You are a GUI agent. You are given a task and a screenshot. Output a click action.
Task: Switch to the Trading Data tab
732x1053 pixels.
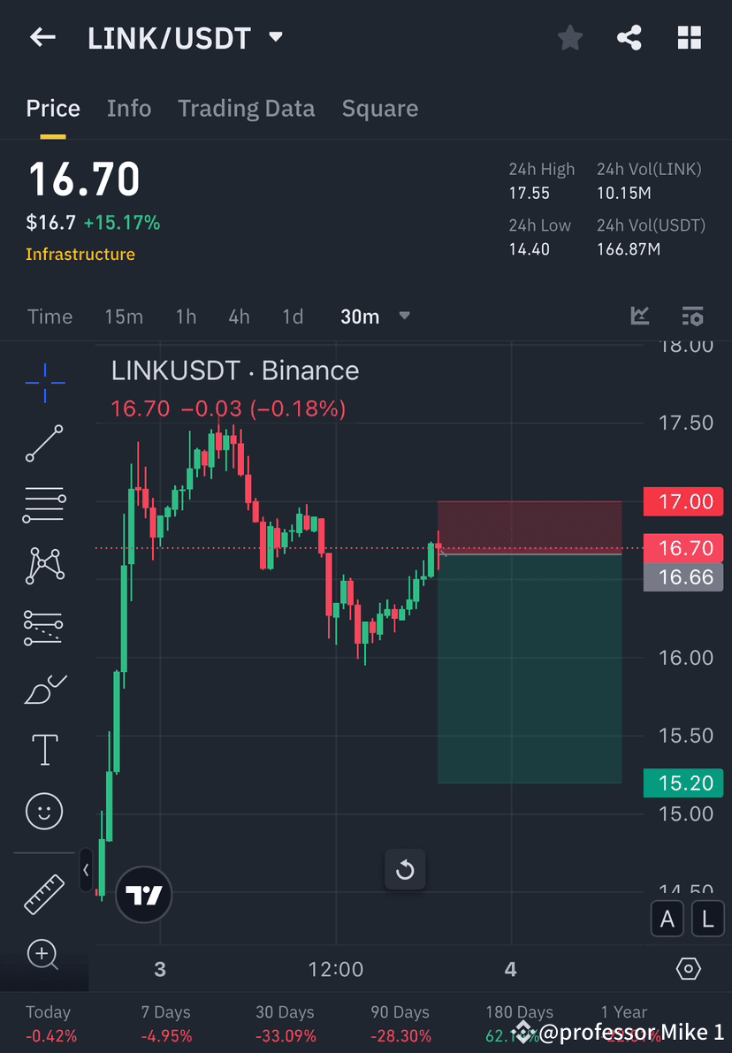(x=247, y=108)
